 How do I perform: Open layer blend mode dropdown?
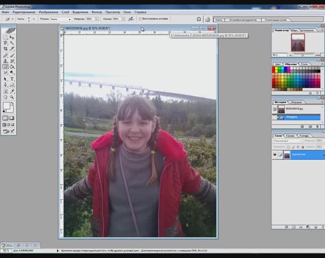pos(287,141)
